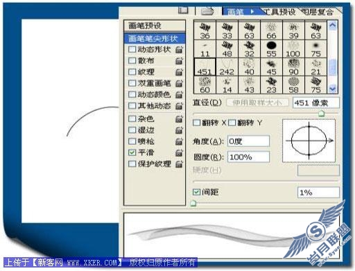This screenshot has width=355, height=271.
Task: Check the 翻转 Y flip checkbox
Action: [232, 123]
